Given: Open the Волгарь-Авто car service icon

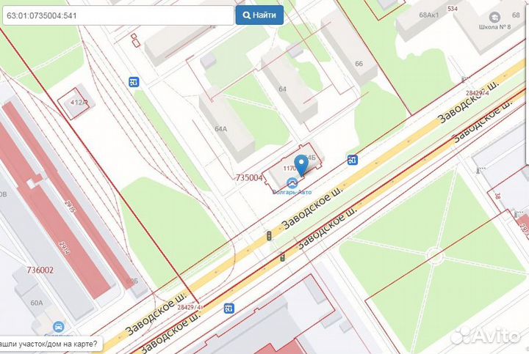Looking at the screenshot, I should 292,183.
